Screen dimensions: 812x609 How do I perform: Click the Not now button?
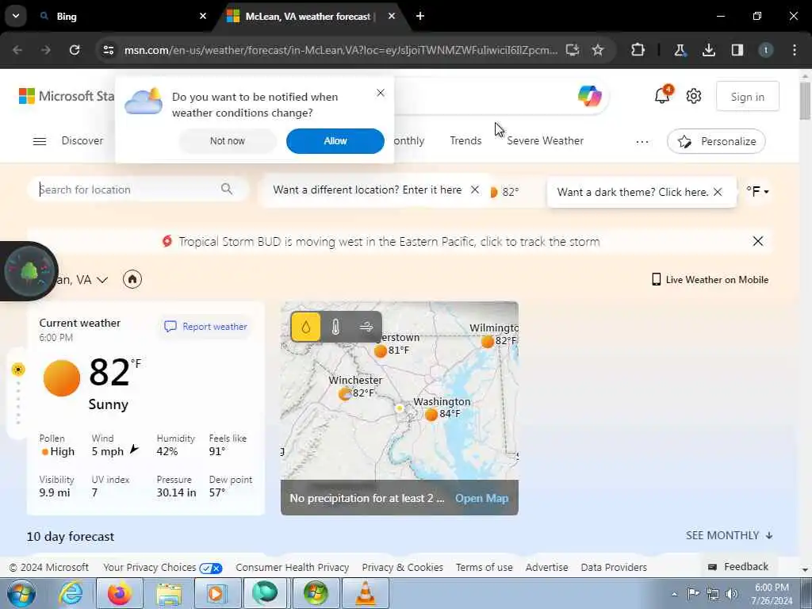[x=228, y=141]
